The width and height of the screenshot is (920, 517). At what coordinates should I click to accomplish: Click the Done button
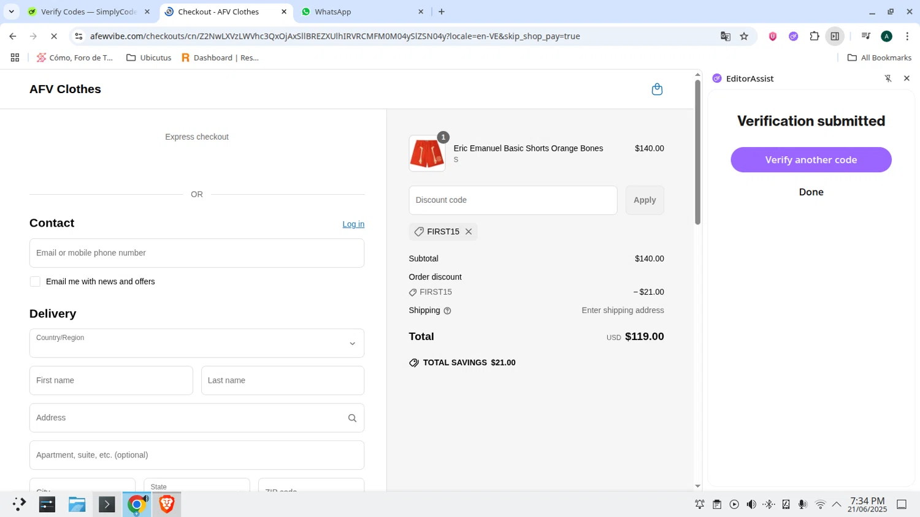click(x=811, y=192)
